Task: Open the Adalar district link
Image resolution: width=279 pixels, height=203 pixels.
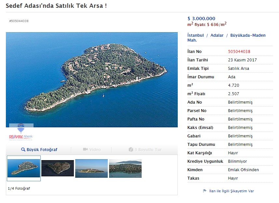Action: coord(217,35)
